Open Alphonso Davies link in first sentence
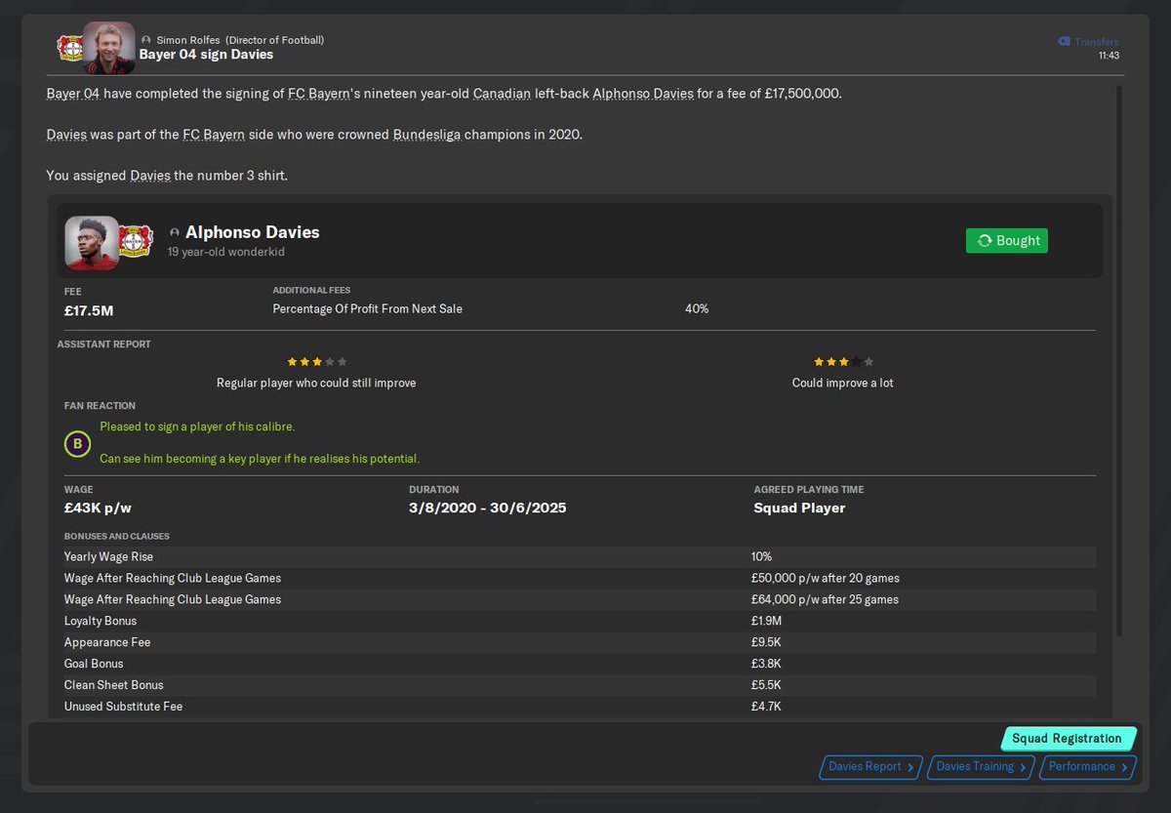Image resolution: width=1171 pixels, height=813 pixels. 643,95
